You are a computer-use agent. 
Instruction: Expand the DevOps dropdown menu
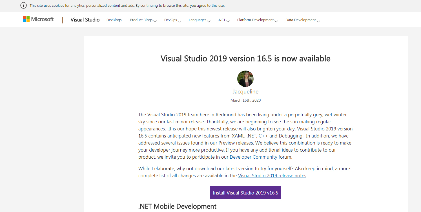coord(172,20)
